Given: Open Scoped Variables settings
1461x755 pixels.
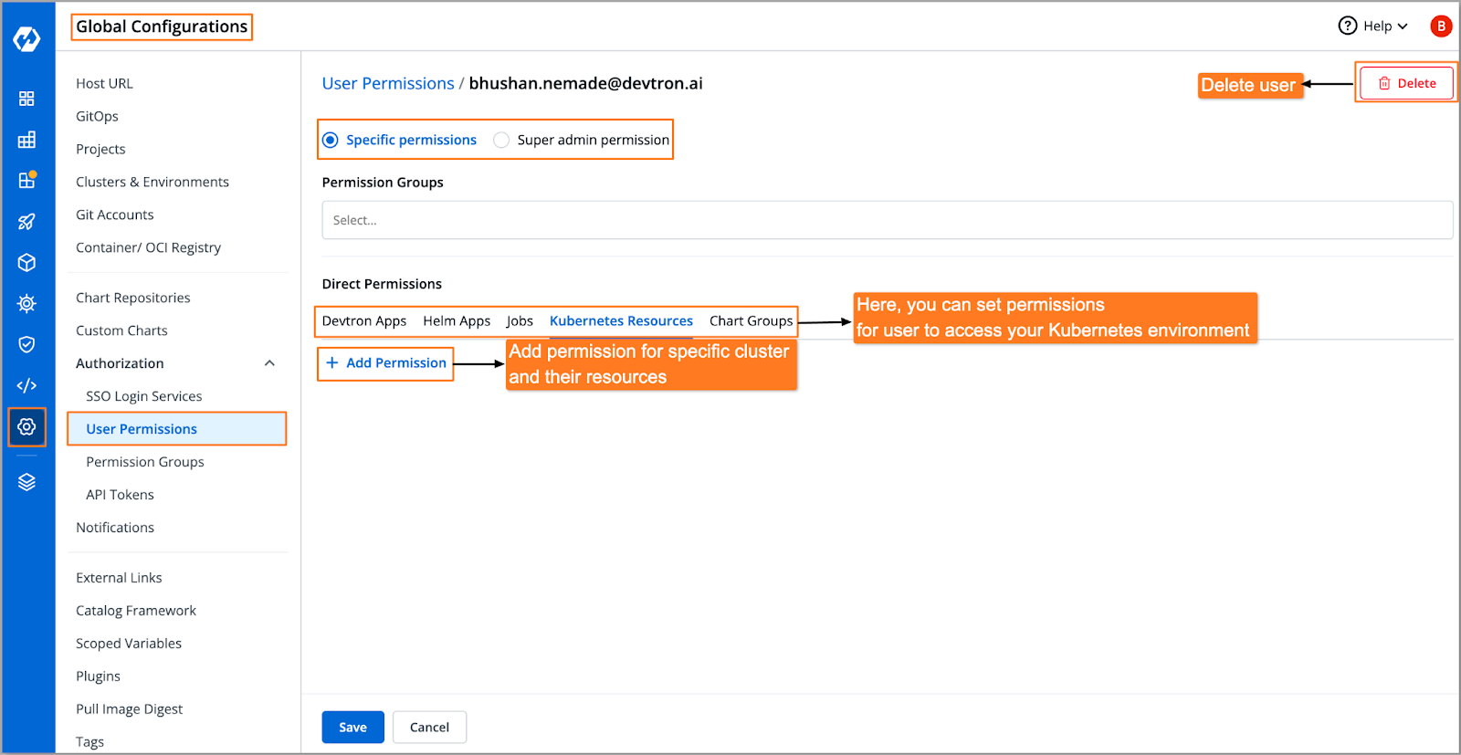Looking at the screenshot, I should coord(129,644).
